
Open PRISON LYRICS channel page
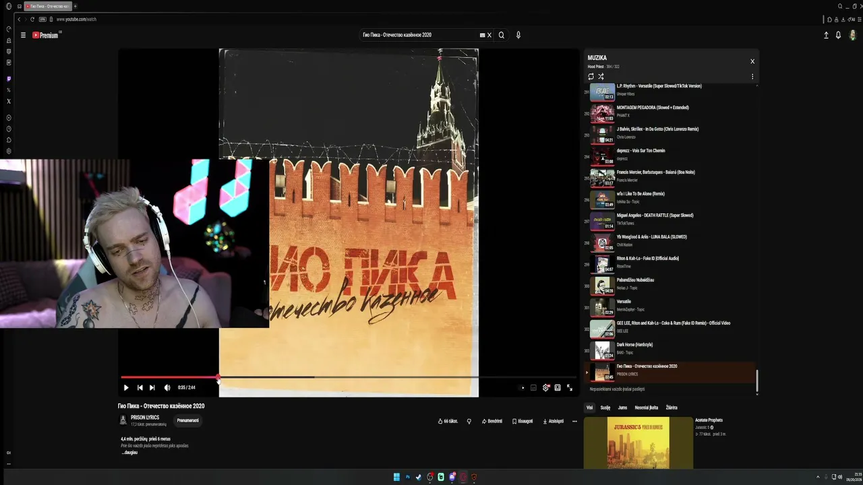(x=145, y=418)
